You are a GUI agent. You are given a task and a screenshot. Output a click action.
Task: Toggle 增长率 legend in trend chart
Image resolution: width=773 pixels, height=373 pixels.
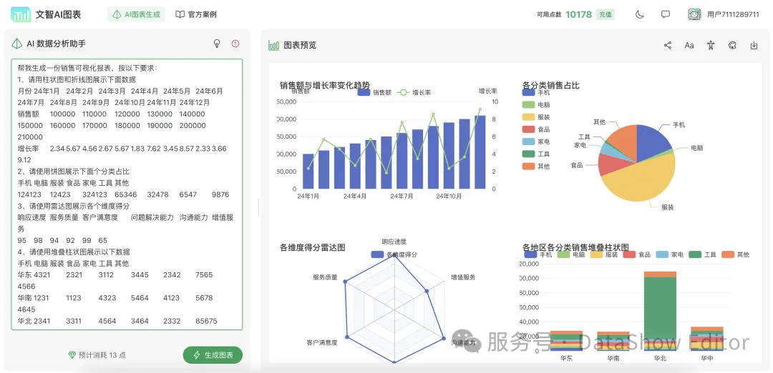(x=414, y=92)
